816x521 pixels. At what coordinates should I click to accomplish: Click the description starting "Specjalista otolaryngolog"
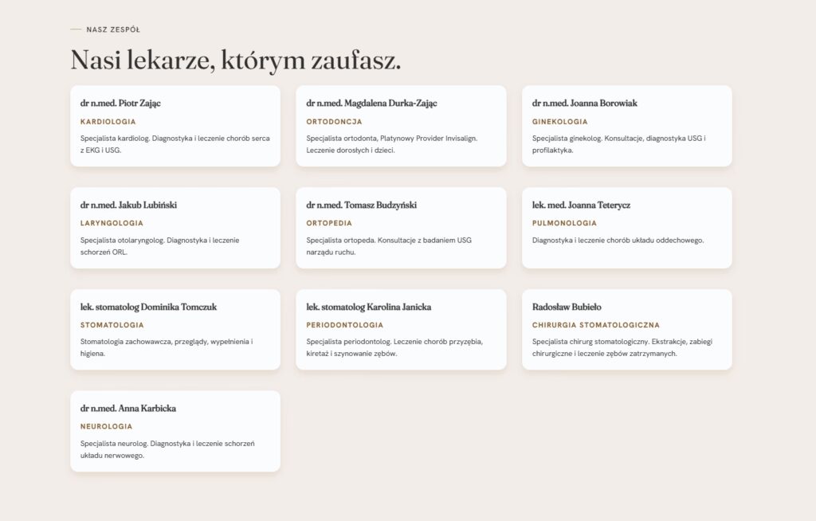click(159, 246)
